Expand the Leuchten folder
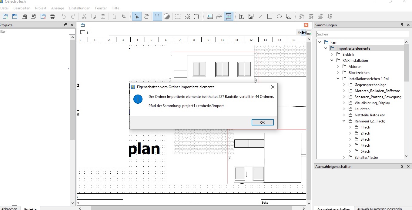This screenshot has height=210, width=412. (x=344, y=109)
